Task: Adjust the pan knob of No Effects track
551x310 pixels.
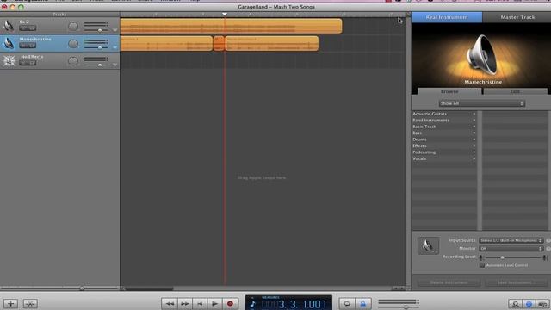Action: [73, 61]
